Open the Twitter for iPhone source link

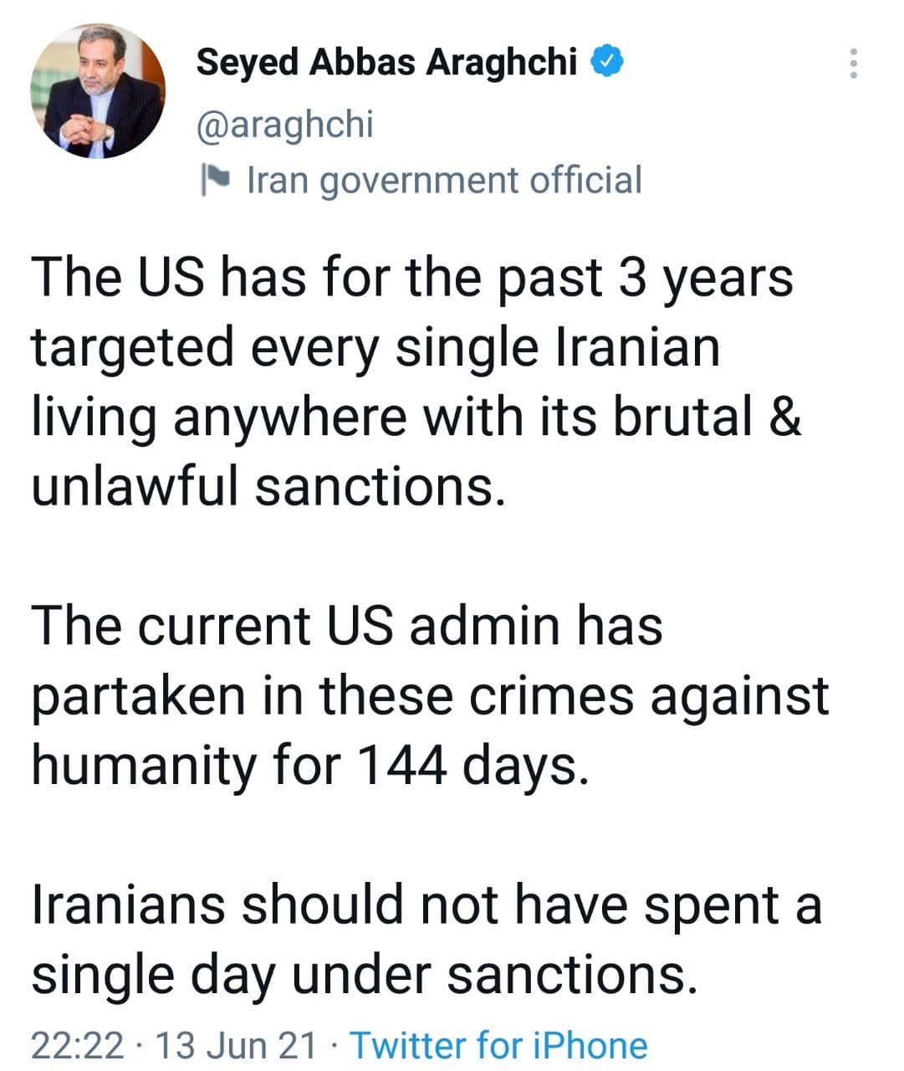tap(498, 1045)
